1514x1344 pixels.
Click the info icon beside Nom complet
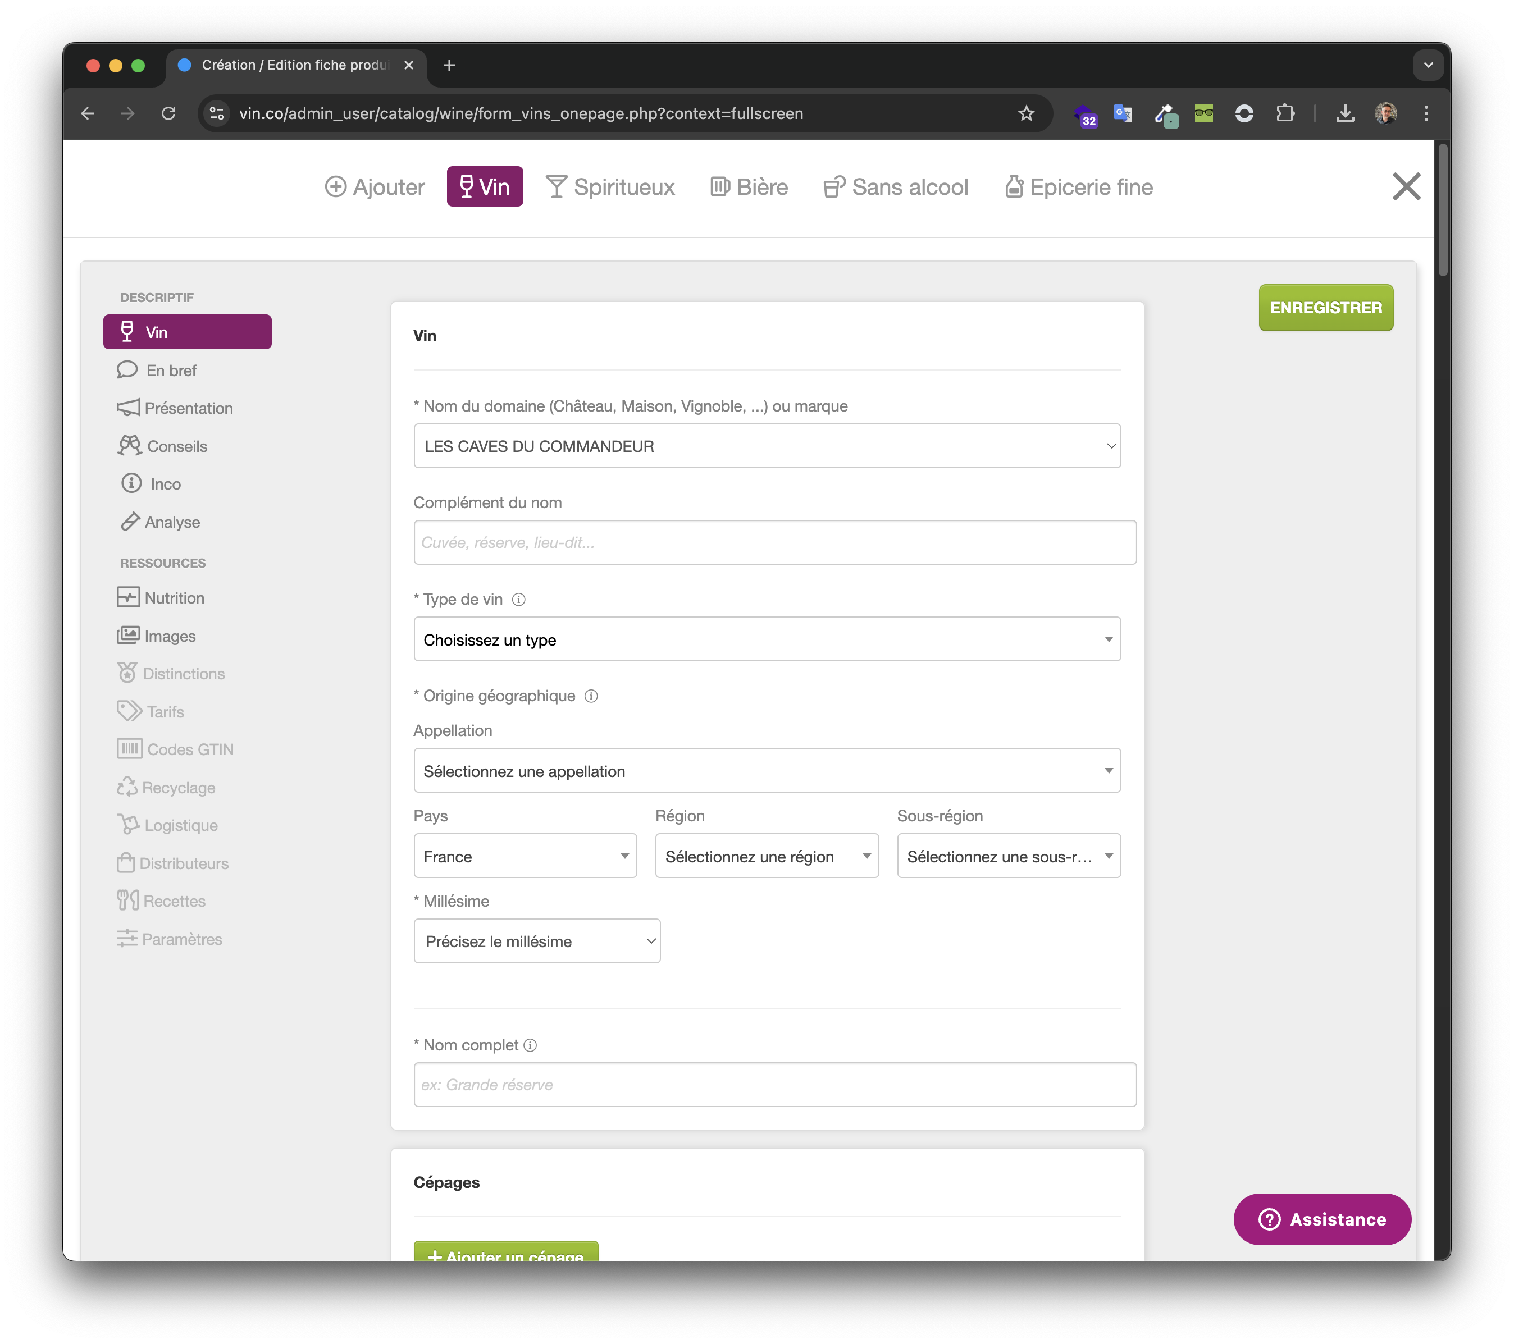[530, 1045]
